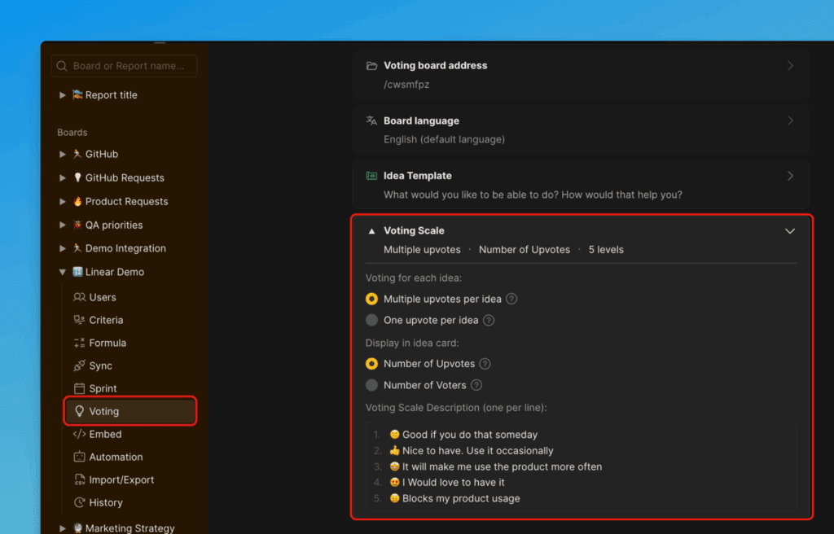The height and width of the screenshot is (534, 834).
Task: Open the Automation robot icon
Action: (79, 457)
